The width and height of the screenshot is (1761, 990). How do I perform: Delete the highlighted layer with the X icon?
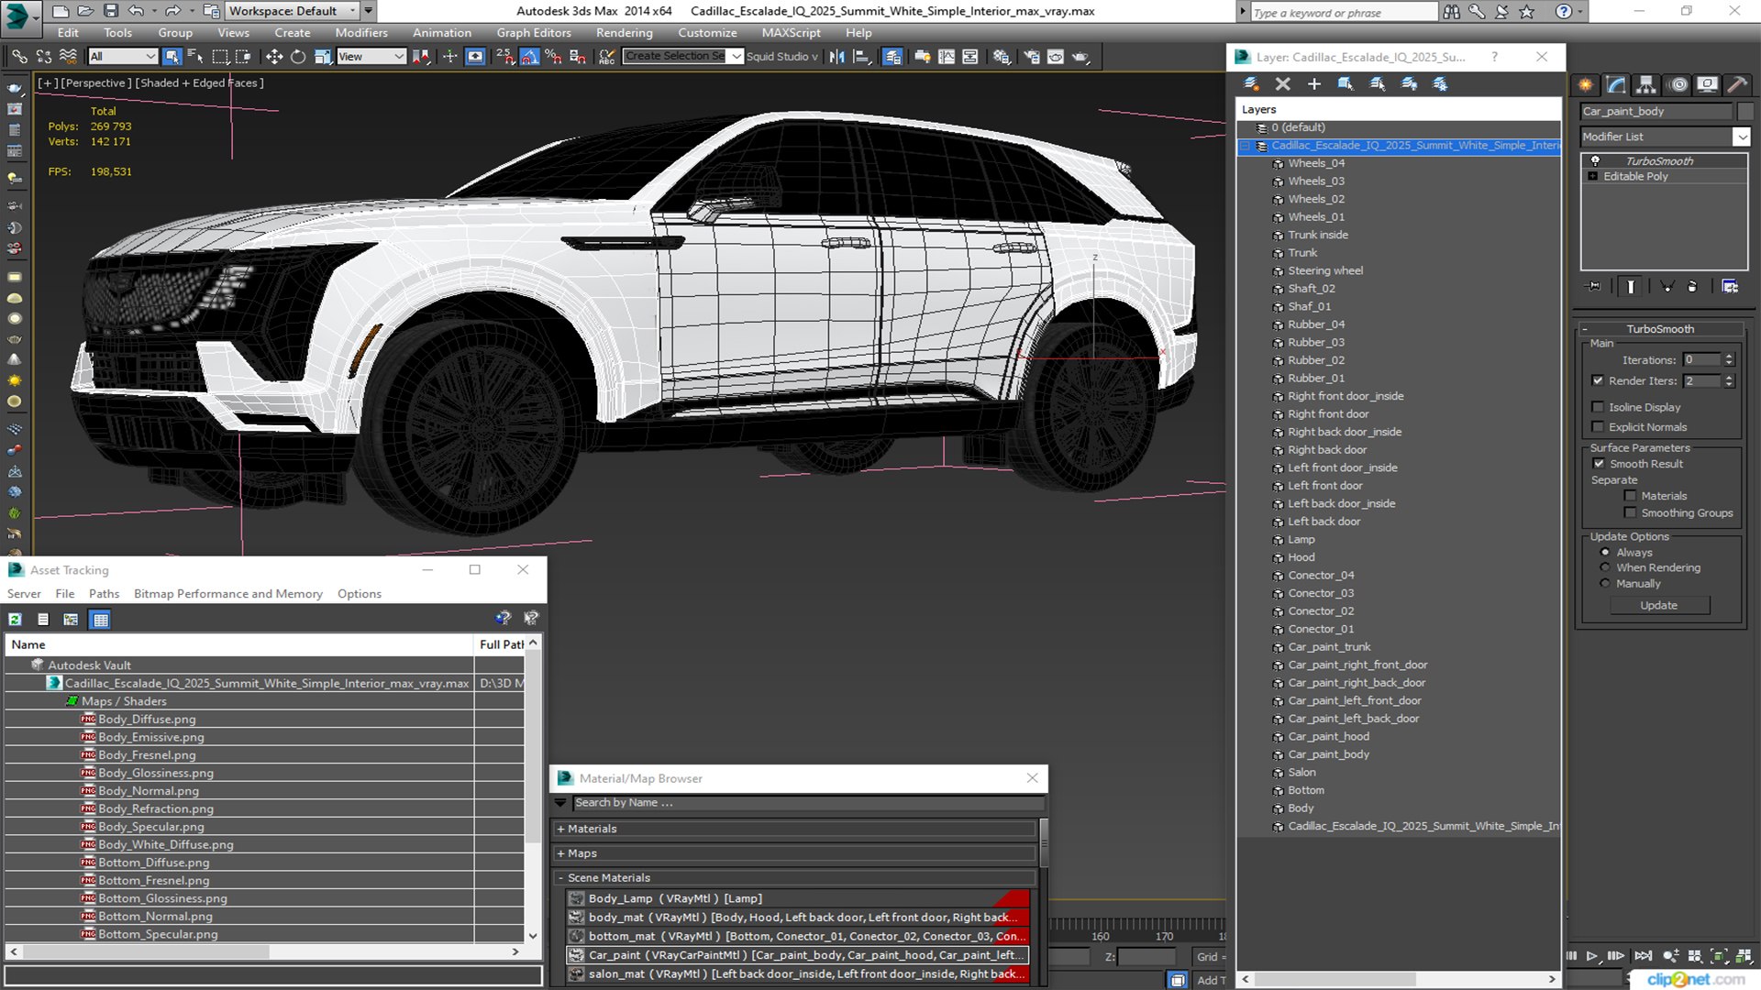[x=1282, y=84]
